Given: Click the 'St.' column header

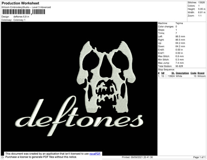Looking at the screenshot, I should (173, 73).
